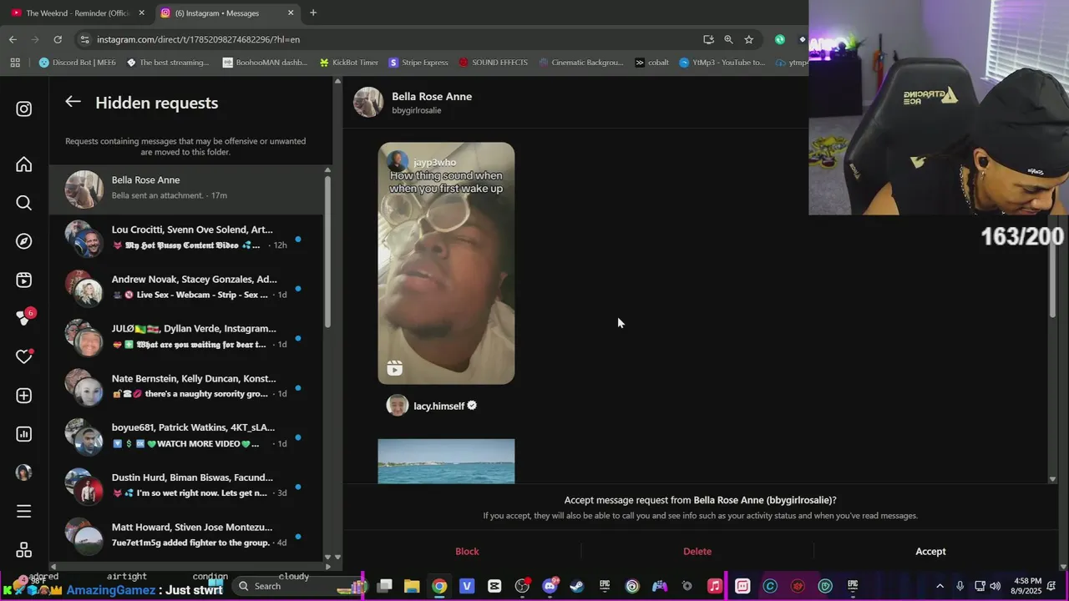Open the KickBot Timer bookmark
The image size is (1069, 601).
click(349, 63)
